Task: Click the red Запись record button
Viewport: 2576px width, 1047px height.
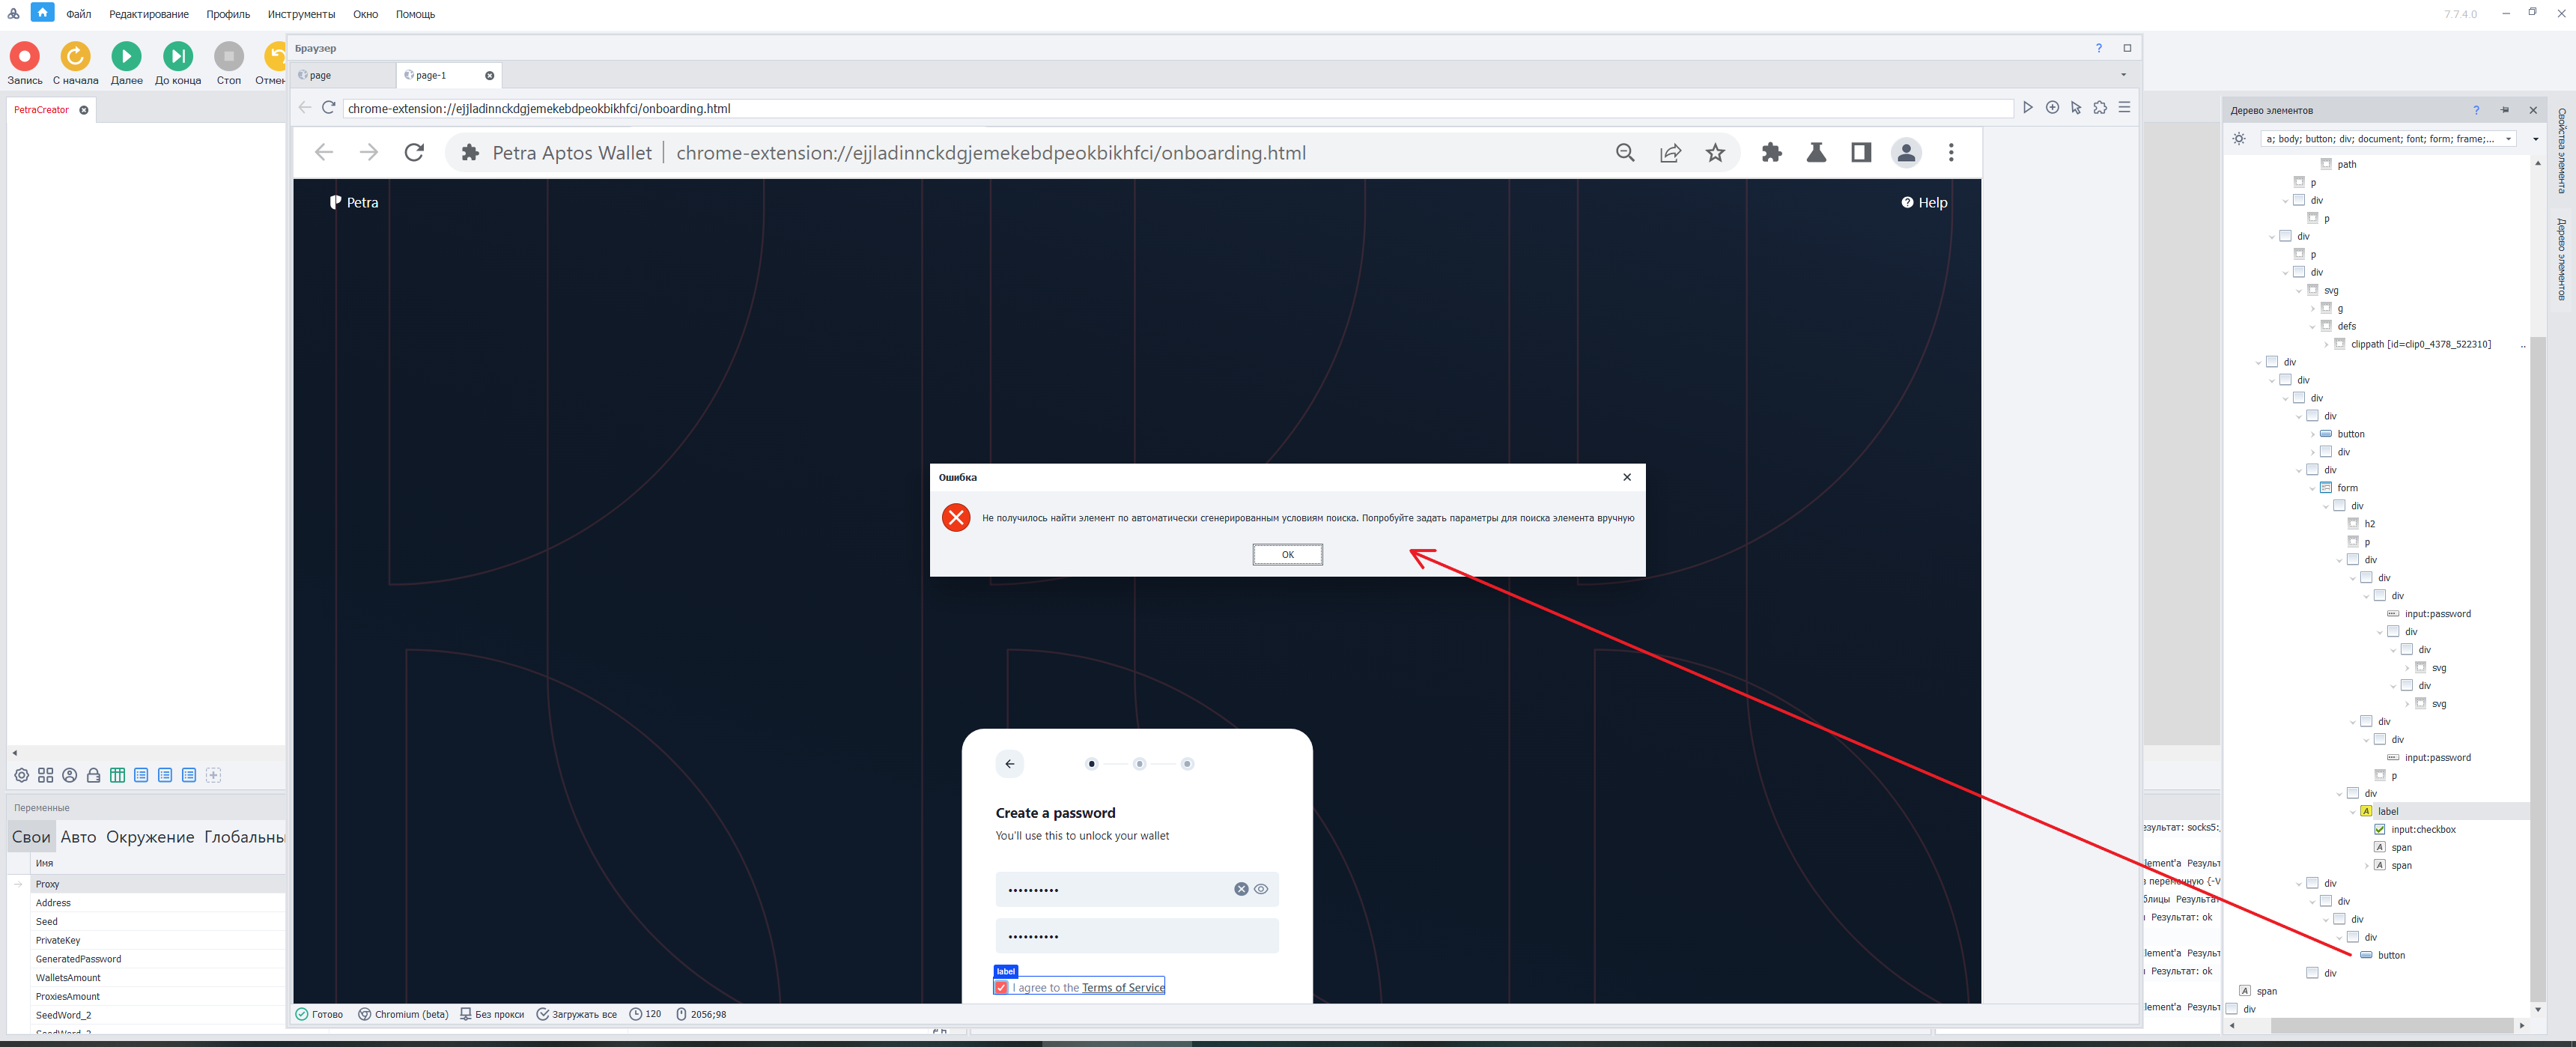Action: coord(24,57)
